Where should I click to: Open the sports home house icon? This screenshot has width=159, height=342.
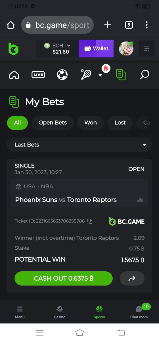coord(14,75)
